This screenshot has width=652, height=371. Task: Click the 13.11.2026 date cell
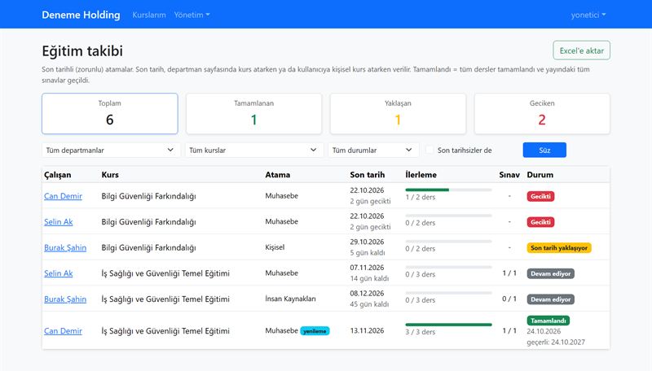(x=367, y=331)
